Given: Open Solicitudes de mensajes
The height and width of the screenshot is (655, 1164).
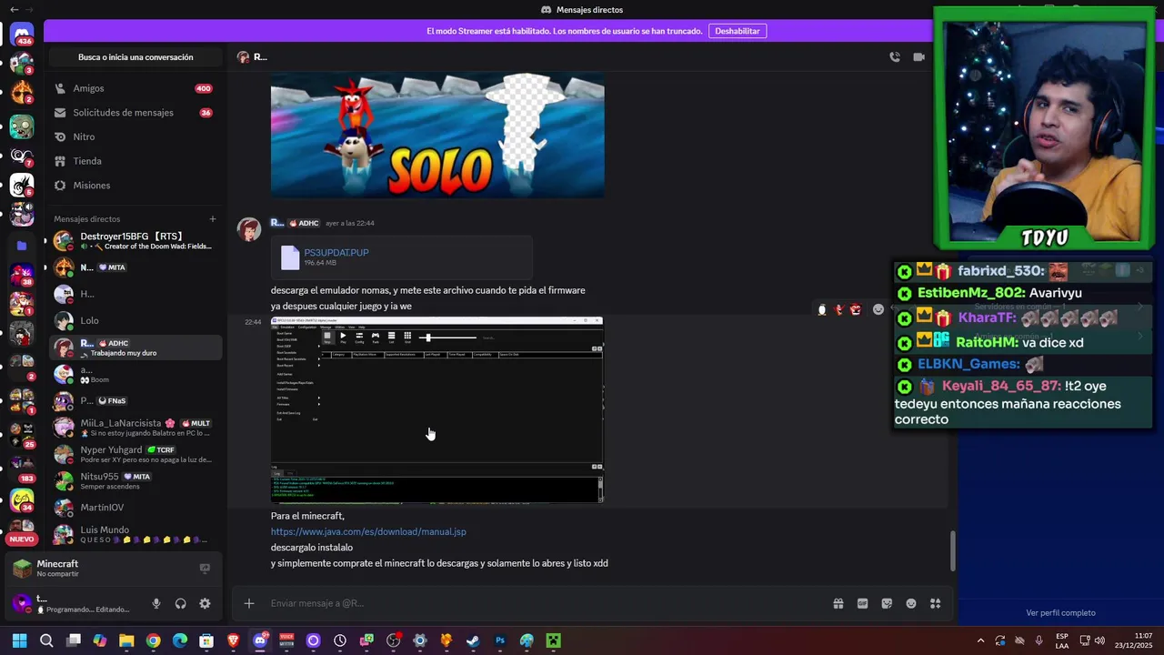Looking at the screenshot, I should coord(135,113).
